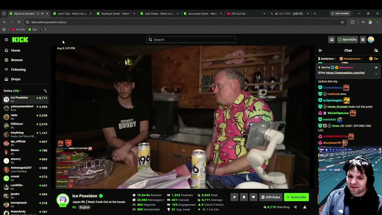This screenshot has width=382, height=215.
Task: Open the Kick bookmark
Action: (x=33, y=30)
